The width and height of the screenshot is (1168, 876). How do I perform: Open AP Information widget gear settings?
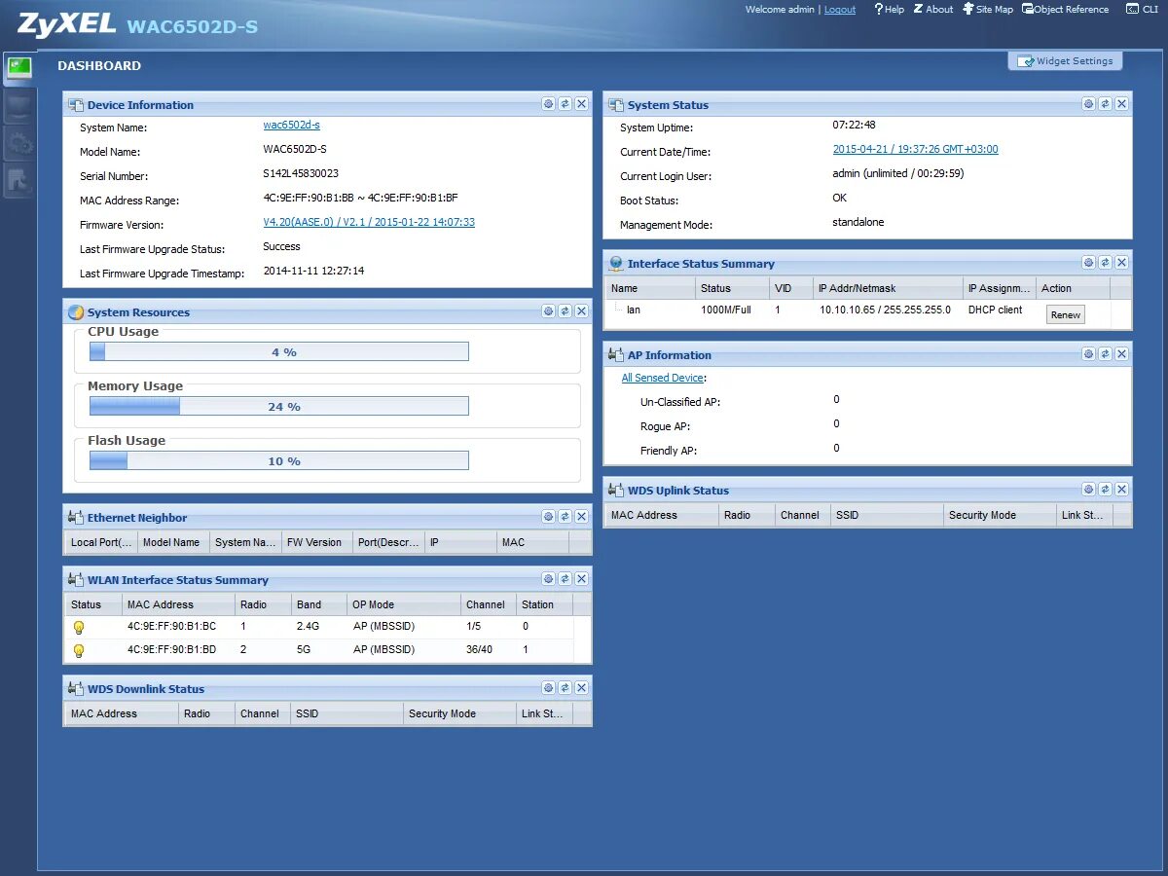1088,354
